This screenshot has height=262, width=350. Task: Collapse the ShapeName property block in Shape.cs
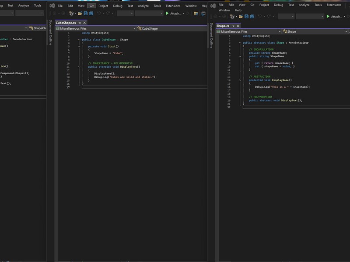(240, 56)
